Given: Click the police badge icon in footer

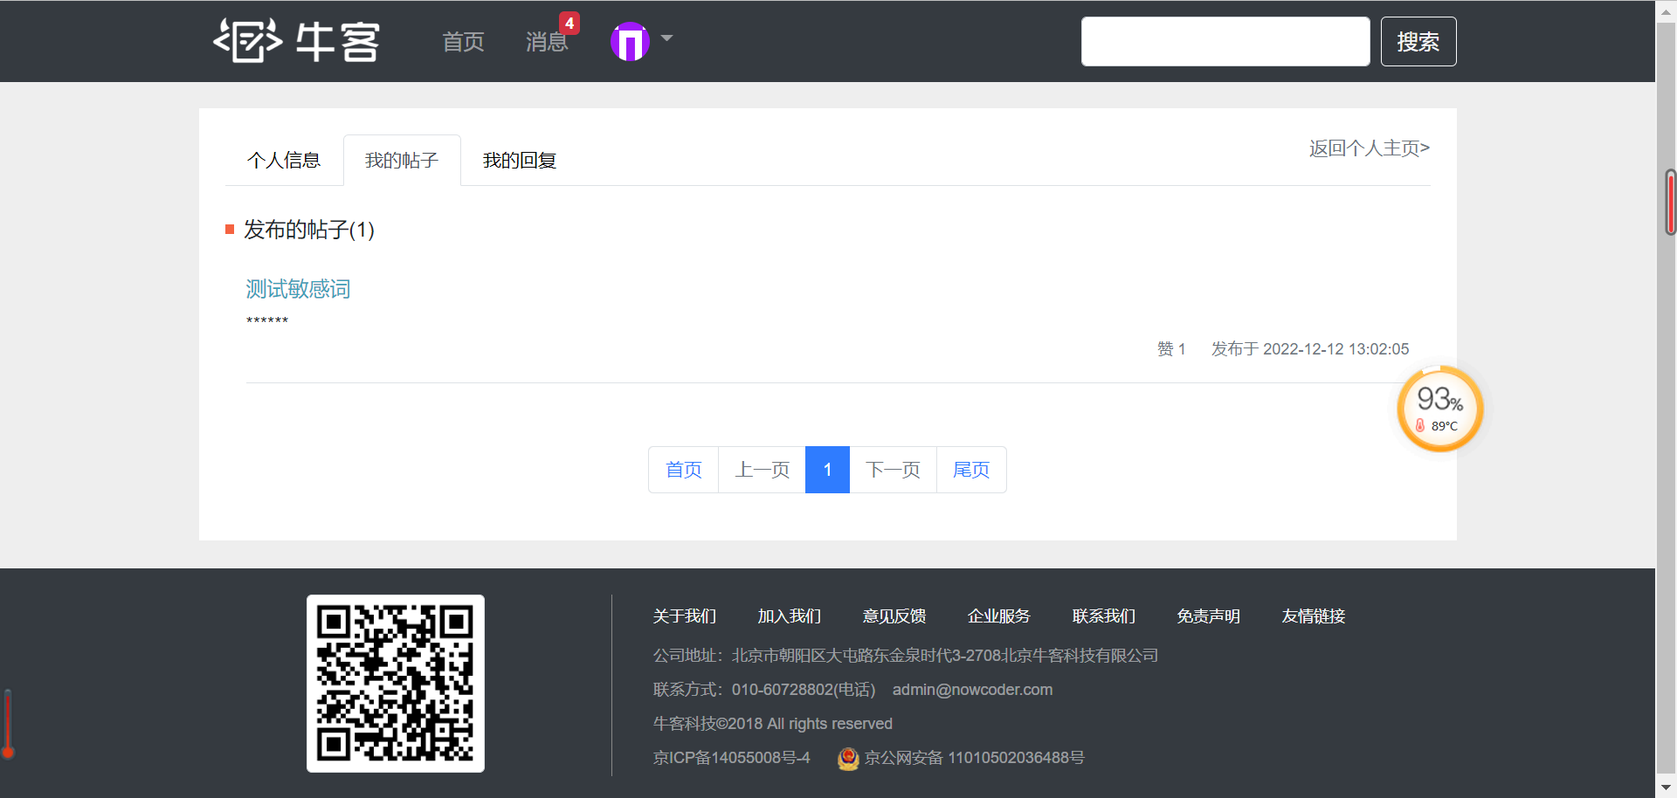Looking at the screenshot, I should click(x=848, y=759).
